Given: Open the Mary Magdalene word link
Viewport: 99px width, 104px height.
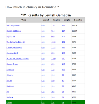Looking at the screenshot, I should (13, 26).
